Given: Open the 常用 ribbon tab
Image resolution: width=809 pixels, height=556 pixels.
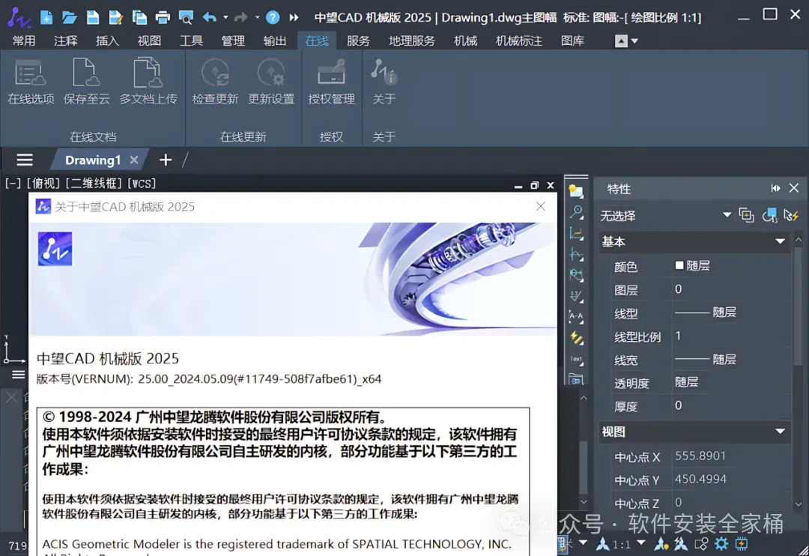Looking at the screenshot, I should coord(24,40).
